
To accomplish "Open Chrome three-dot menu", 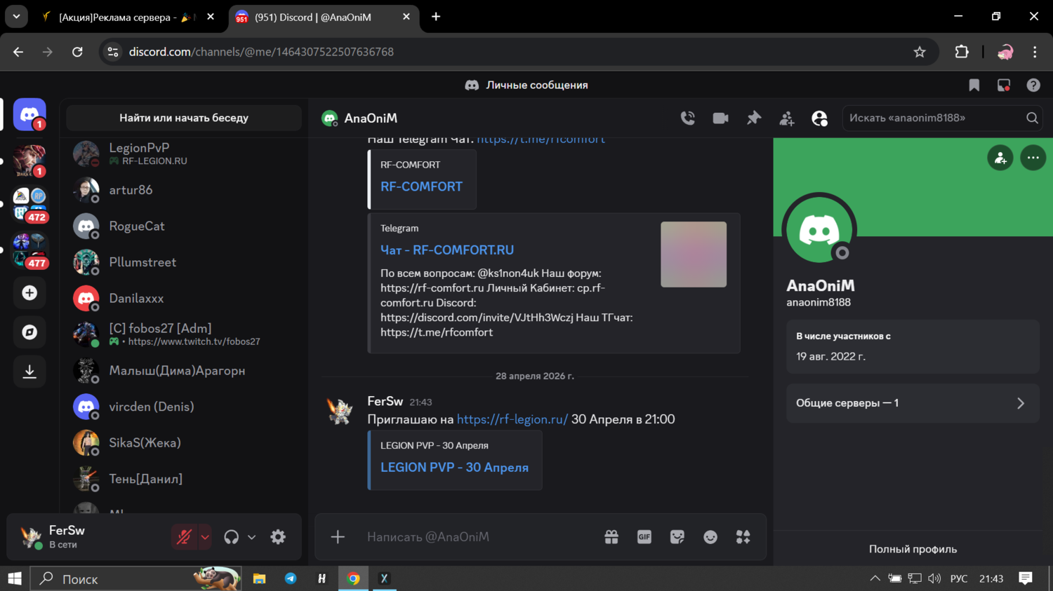I will 1035,52.
